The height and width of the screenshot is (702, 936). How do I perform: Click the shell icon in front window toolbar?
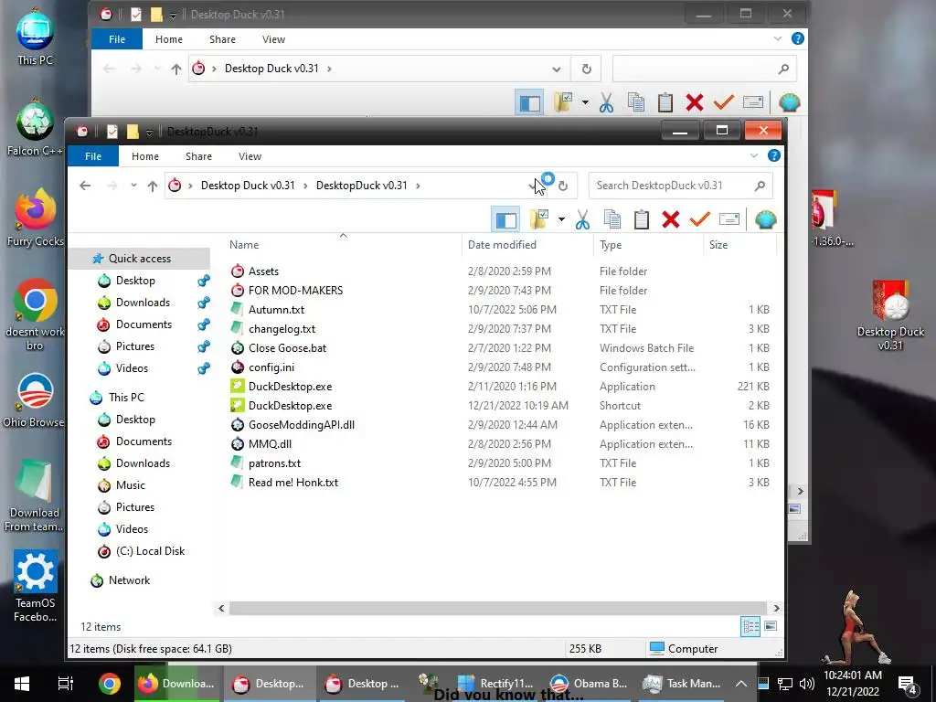pos(765,219)
